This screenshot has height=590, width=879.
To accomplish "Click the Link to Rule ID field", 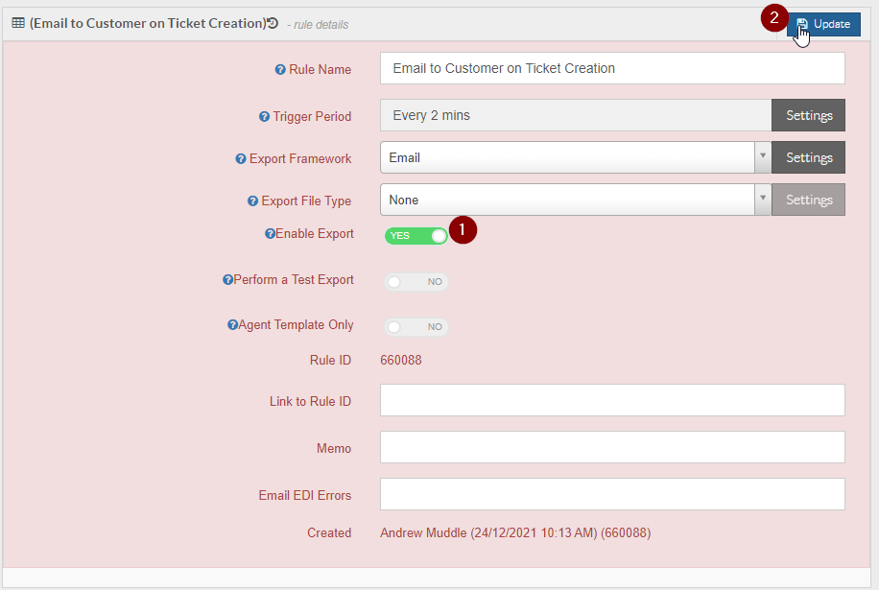I will [612, 400].
